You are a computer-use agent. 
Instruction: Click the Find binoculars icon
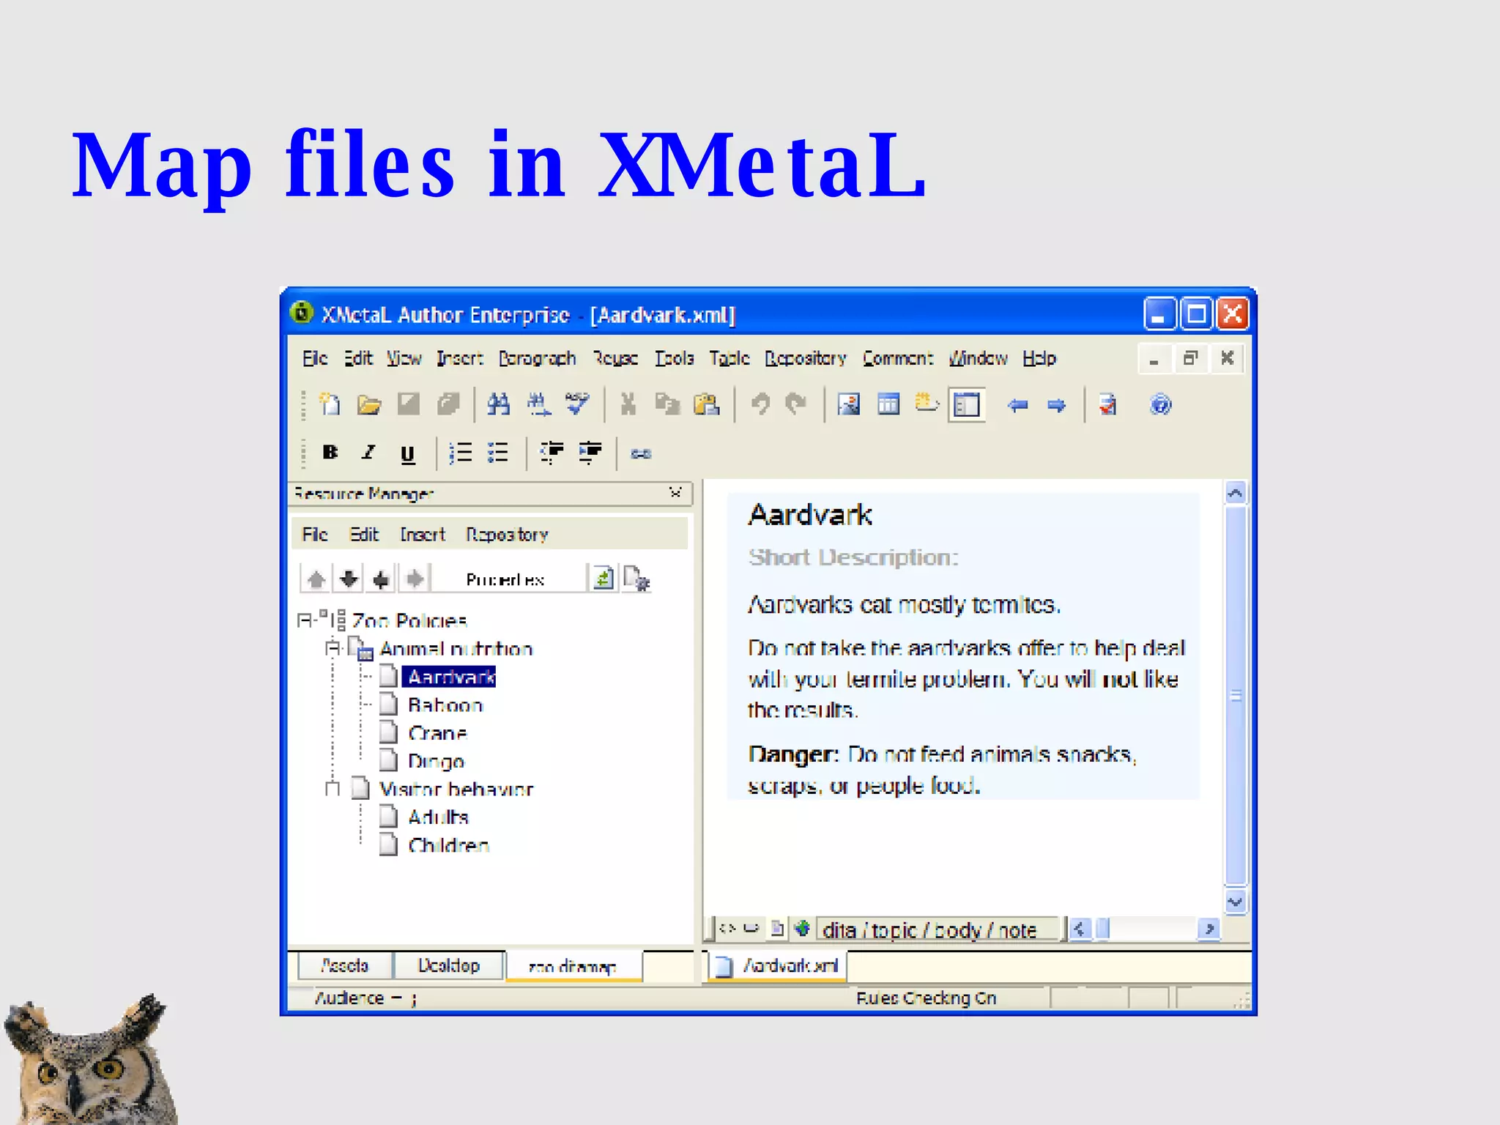click(x=499, y=404)
